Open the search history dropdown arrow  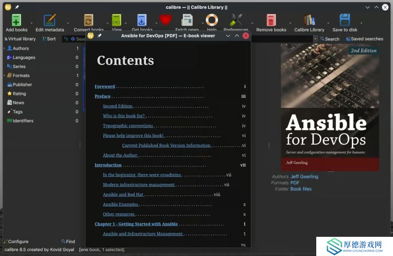coord(315,39)
